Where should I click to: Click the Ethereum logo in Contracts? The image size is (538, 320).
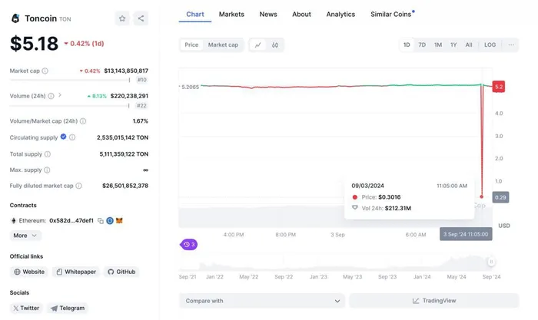coord(14,221)
